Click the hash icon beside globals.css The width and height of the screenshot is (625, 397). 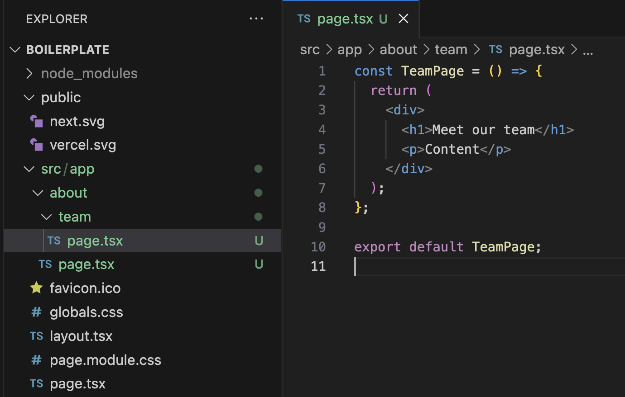click(36, 312)
